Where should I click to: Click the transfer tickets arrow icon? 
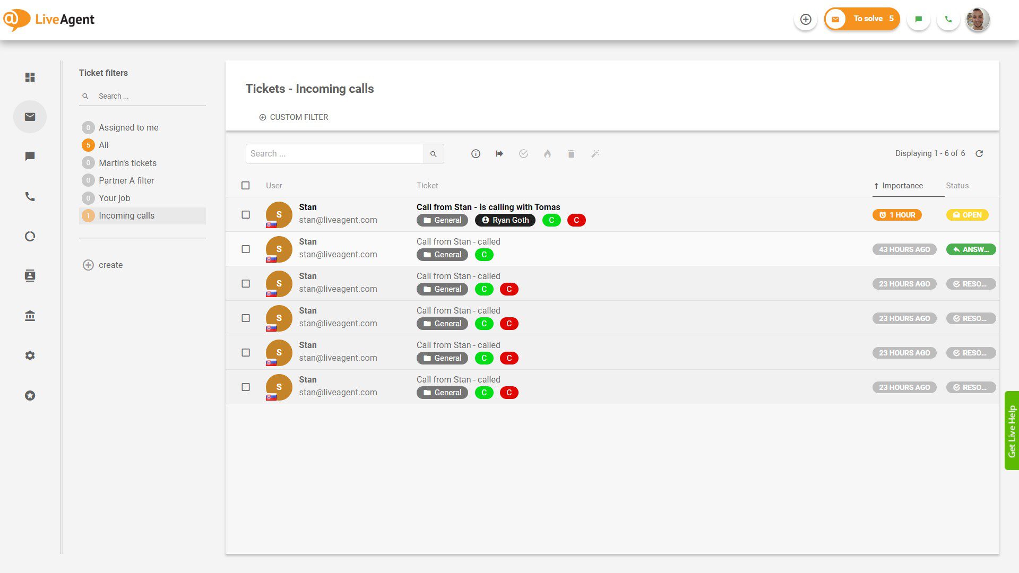499,153
